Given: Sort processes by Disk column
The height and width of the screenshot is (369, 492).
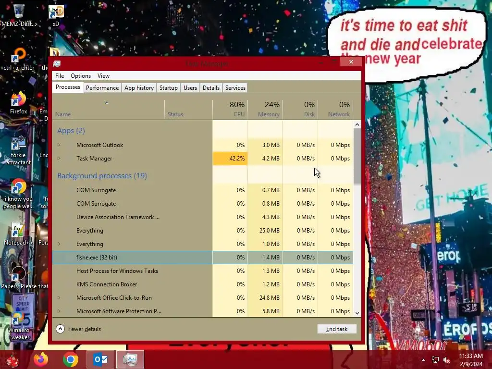Looking at the screenshot, I should pyautogui.click(x=300, y=110).
